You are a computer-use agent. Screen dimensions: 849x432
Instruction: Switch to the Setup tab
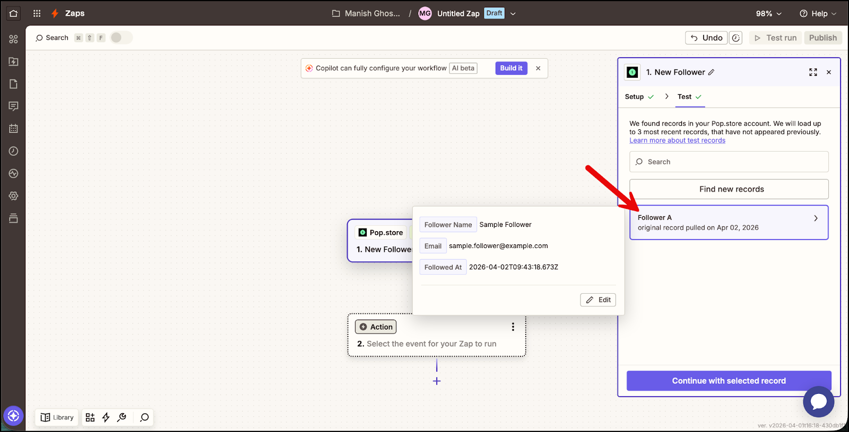[634, 97]
